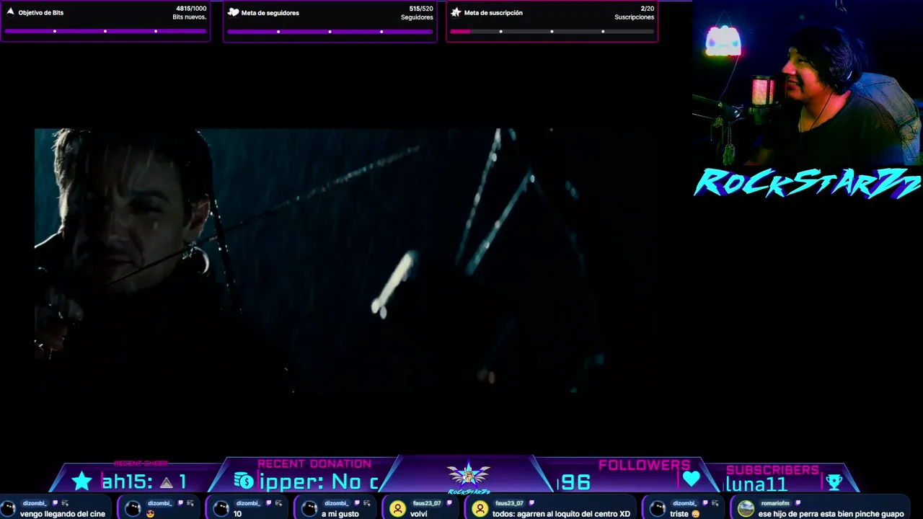The width and height of the screenshot is (923, 519).
Task: Click the 'Followers' heading in bottom bar
Action: 645,465
